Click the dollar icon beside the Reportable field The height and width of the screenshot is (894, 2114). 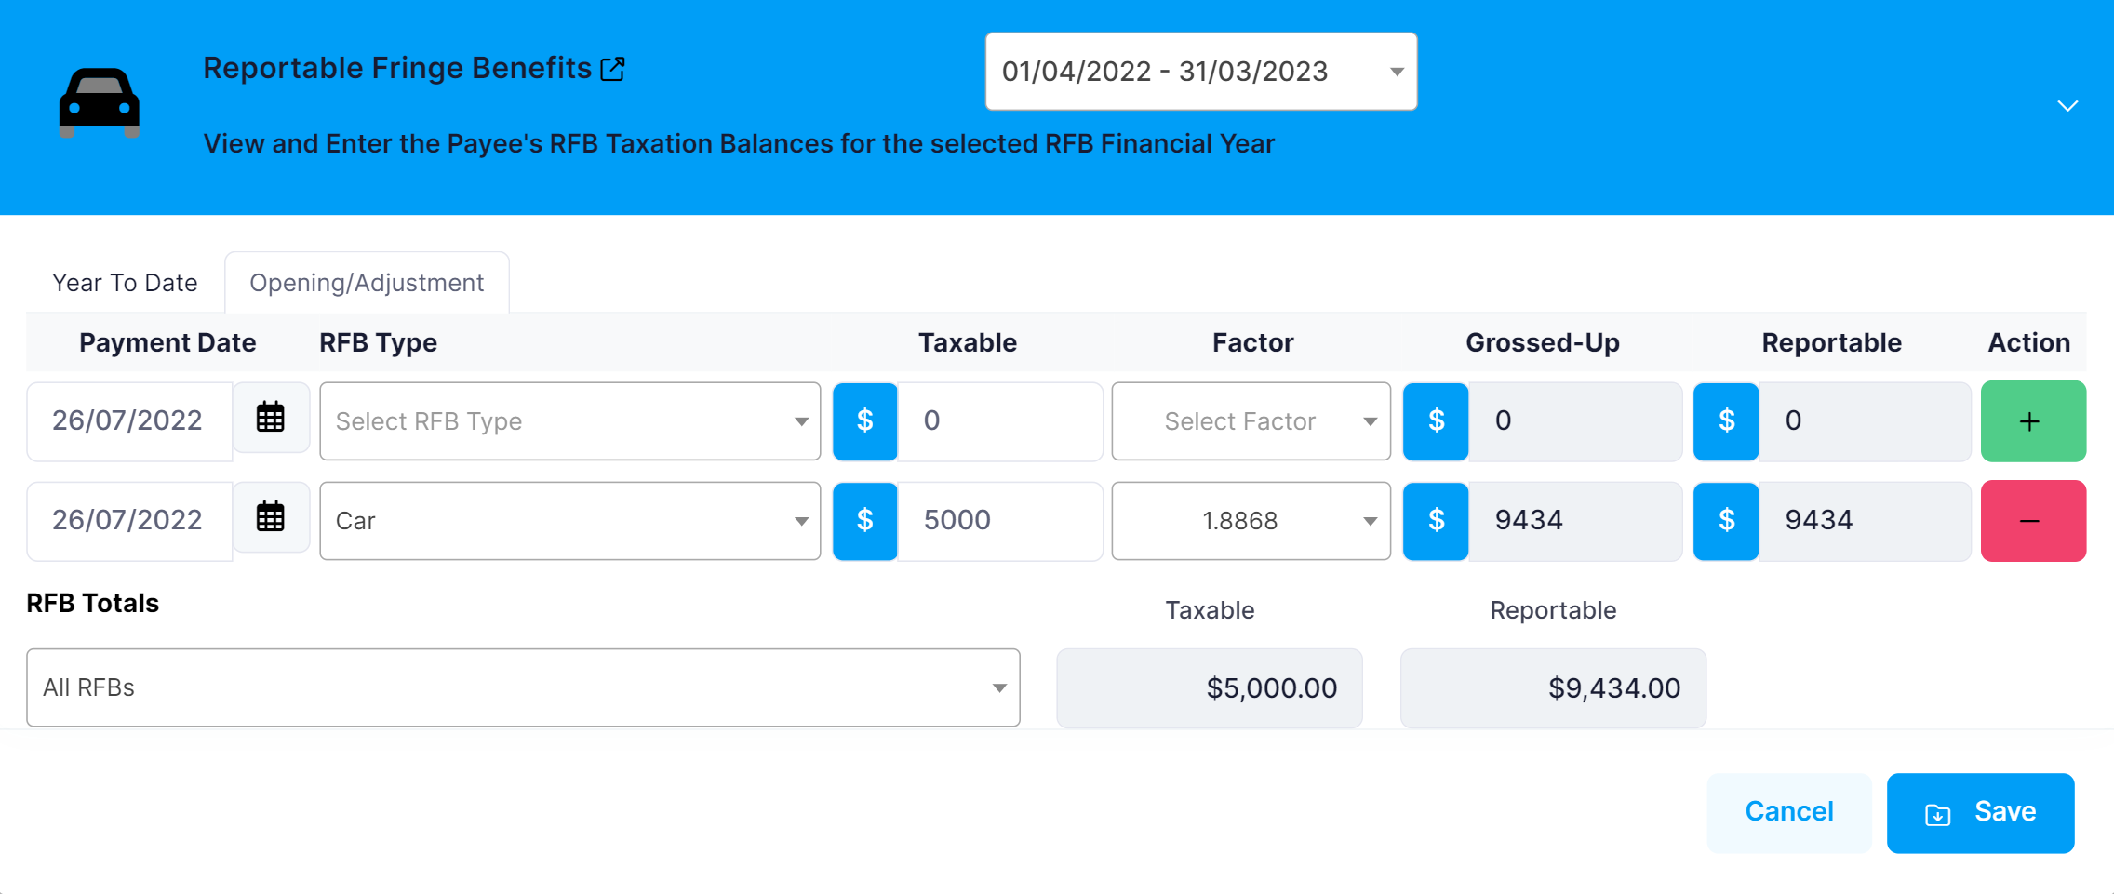pos(1726,420)
